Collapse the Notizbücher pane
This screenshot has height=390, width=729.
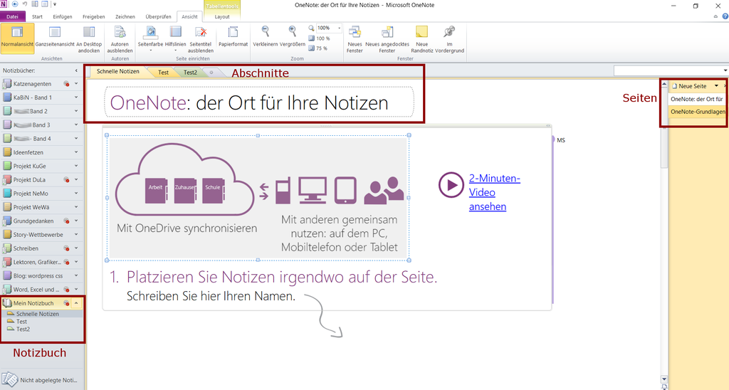(x=76, y=70)
